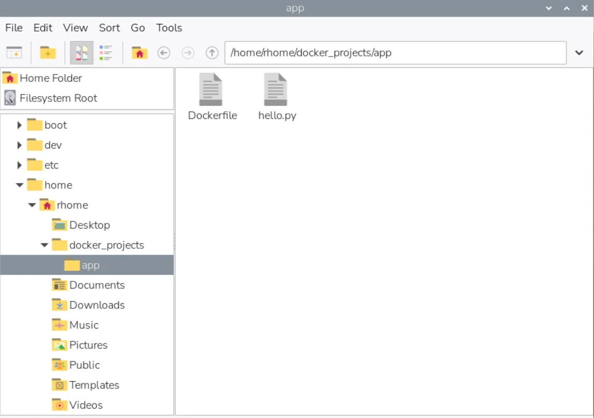Click the Videos folder icon in tree
The width and height of the screenshot is (594, 418).
(x=59, y=405)
